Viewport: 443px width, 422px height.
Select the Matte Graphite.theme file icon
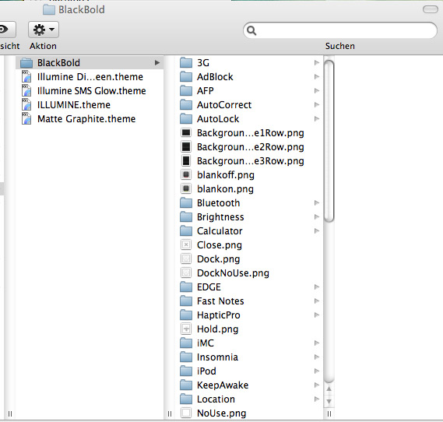26,119
